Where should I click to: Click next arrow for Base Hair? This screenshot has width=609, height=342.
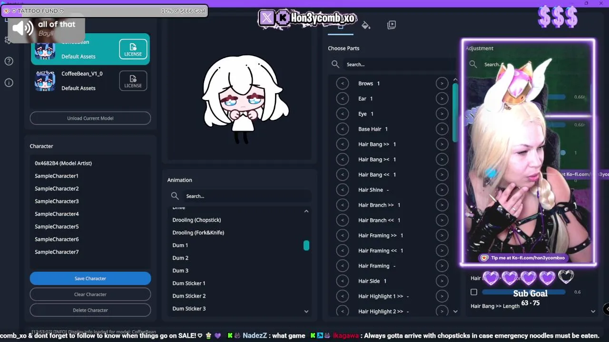pyautogui.click(x=442, y=129)
